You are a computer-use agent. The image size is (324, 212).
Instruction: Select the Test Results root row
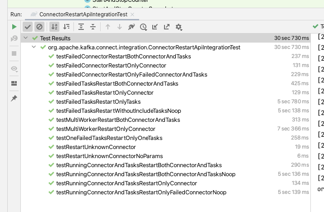(165, 38)
